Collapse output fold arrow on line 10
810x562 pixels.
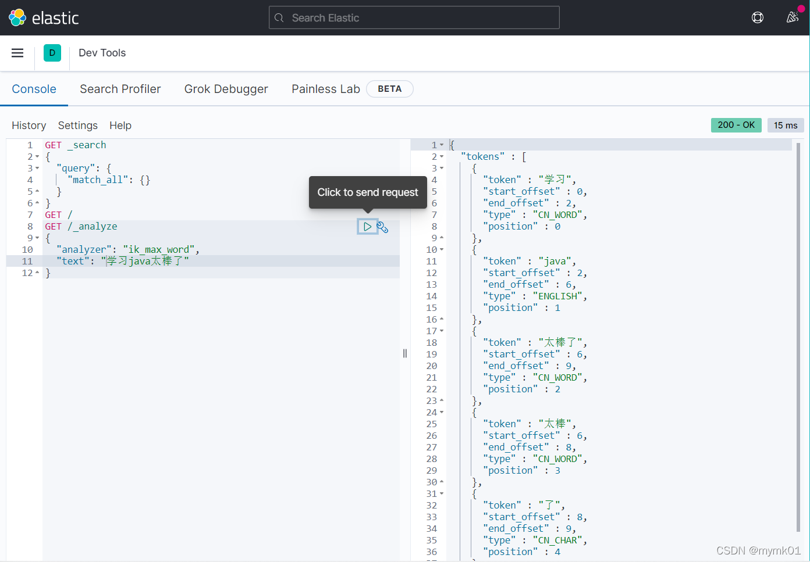pos(442,250)
